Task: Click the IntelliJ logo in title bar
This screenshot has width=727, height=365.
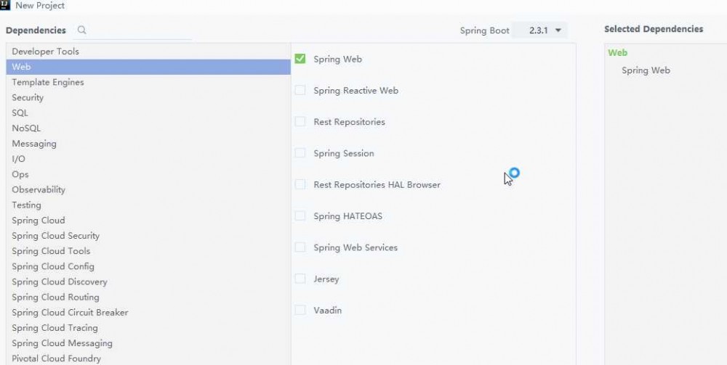Action: (x=4, y=5)
